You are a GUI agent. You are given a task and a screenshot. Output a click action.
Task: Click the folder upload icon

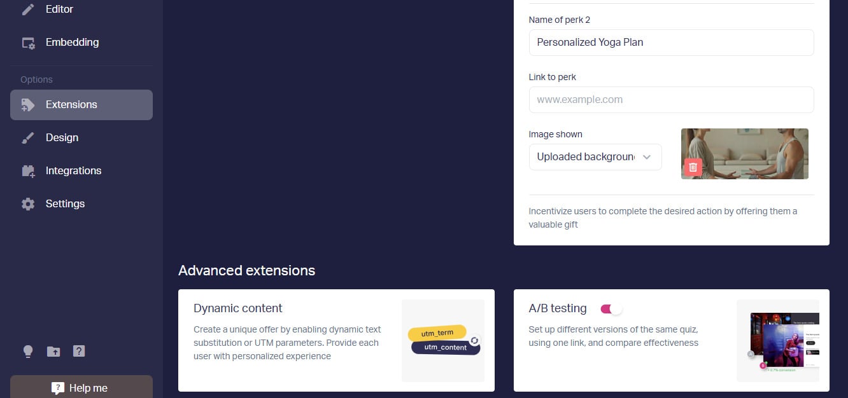click(x=53, y=352)
